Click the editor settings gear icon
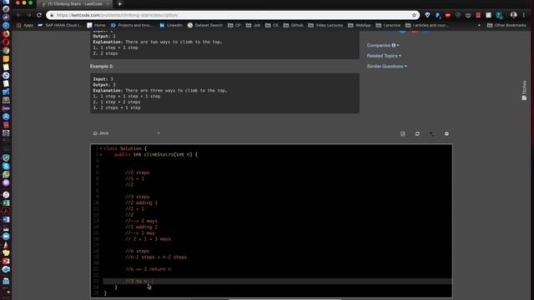Image resolution: width=534 pixels, height=300 pixels. tap(446, 134)
